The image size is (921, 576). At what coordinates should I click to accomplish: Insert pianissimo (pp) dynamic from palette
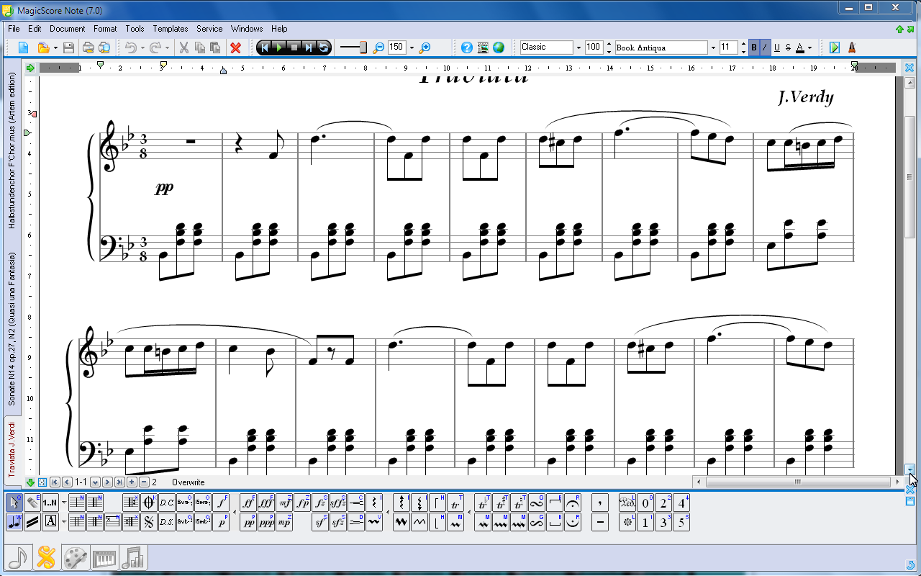point(248,522)
